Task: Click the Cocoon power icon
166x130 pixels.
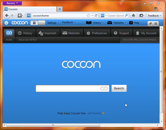Action: pyautogui.click(x=6, y=23)
